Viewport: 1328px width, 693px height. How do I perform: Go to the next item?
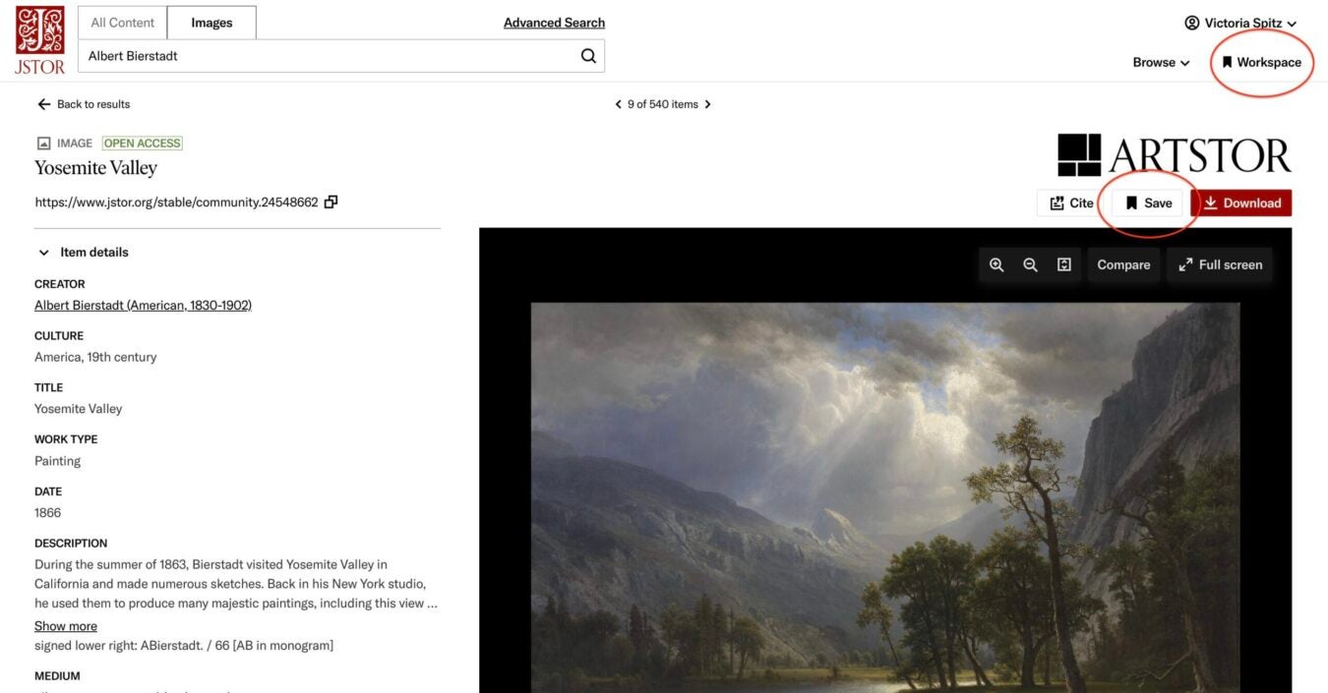coord(707,103)
